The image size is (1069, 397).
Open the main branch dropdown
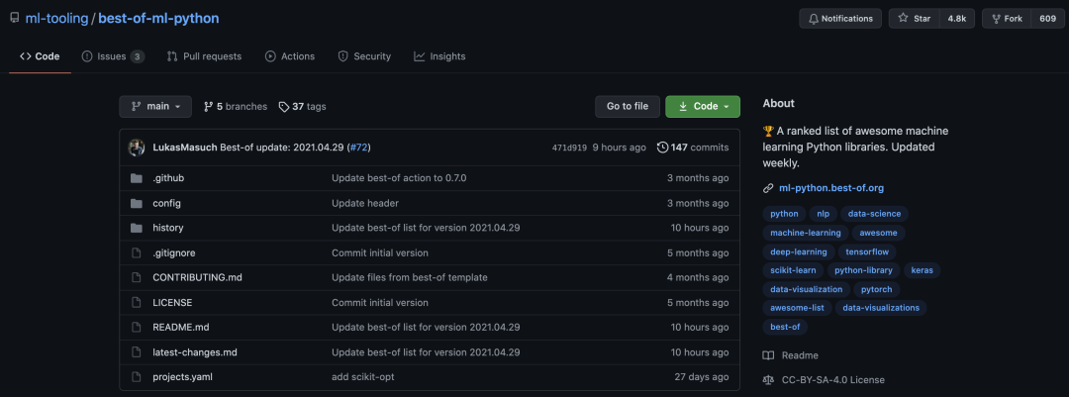155,106
